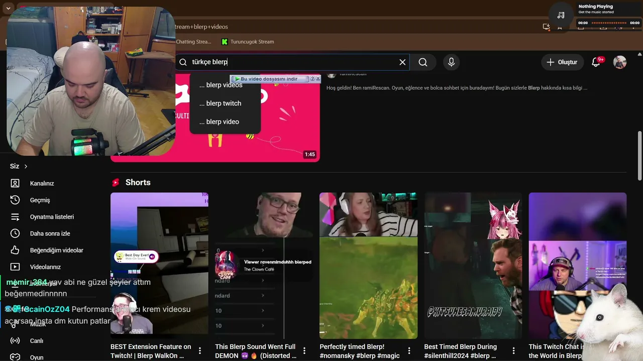
Task: Click the Kanalınız sidebar icon
Action: (x=15, y=184)
